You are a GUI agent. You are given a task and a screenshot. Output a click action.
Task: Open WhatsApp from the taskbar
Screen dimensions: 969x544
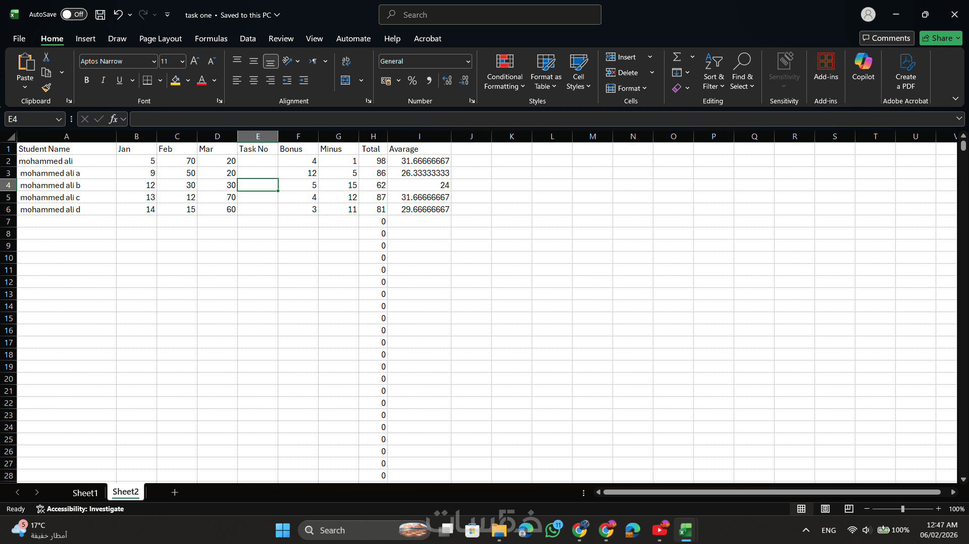click(x=553, y=530)
